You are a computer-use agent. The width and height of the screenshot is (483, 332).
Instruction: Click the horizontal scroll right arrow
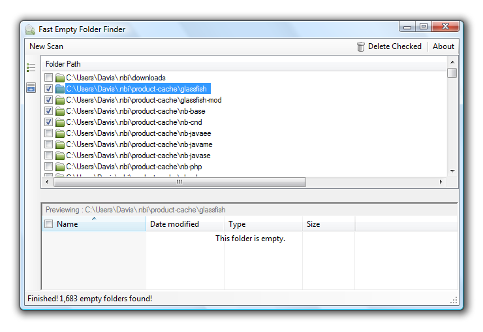coord(441,182)
